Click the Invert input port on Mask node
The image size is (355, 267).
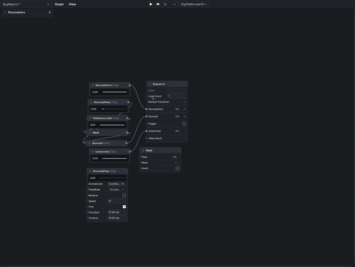140,168
